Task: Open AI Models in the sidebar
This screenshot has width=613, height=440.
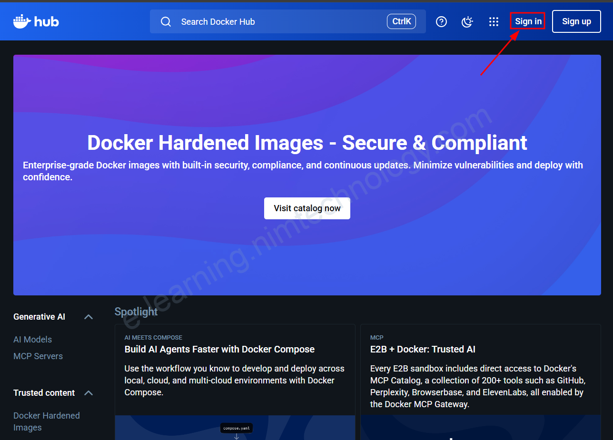Action: (33, 340)
